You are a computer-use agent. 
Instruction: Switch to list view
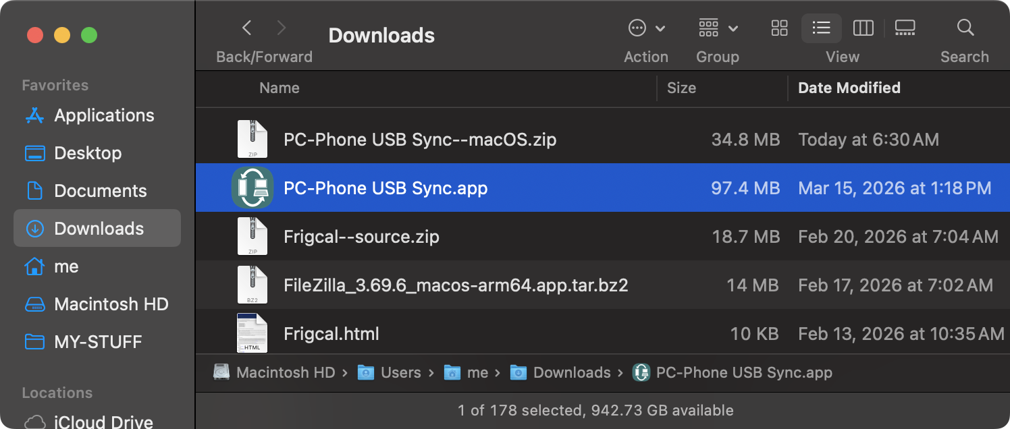pos(821,28)
